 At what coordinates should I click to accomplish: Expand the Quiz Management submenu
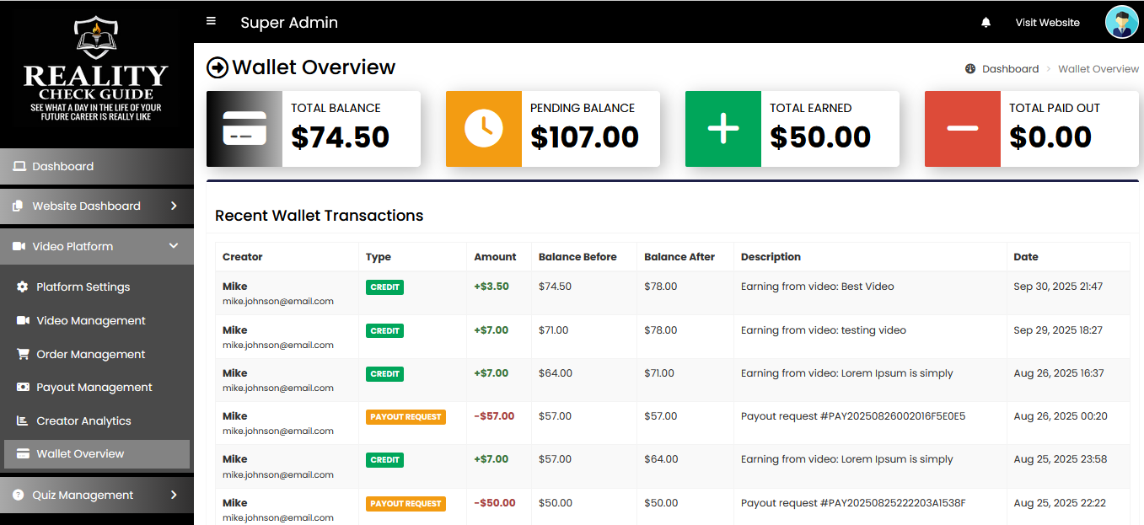[174, 496]
